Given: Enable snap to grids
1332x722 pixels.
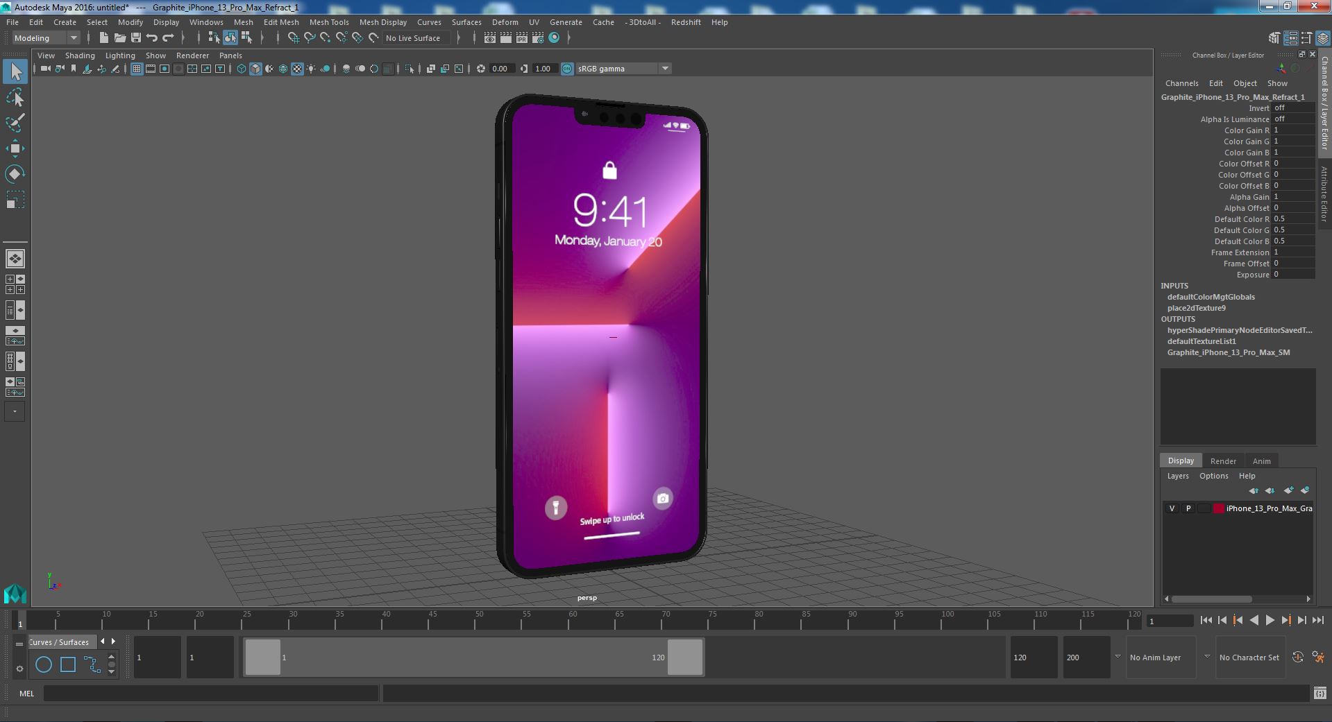Looking at the screenshot, I should [293, 38].
